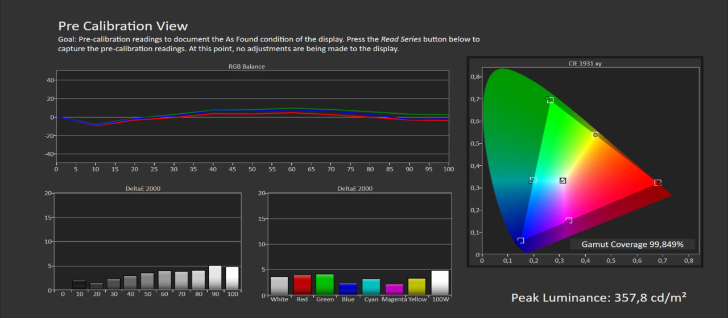
Task: Click the white point marker in CIE chart
Action: pos(562,180)
